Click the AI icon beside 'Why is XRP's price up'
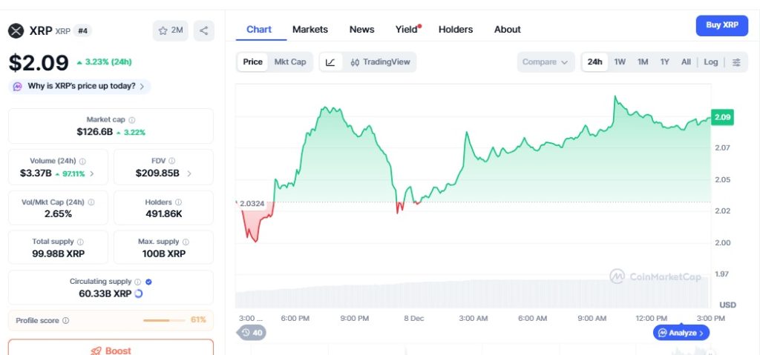This screenshot has width=760, height=355. click(x=18, y=87)
